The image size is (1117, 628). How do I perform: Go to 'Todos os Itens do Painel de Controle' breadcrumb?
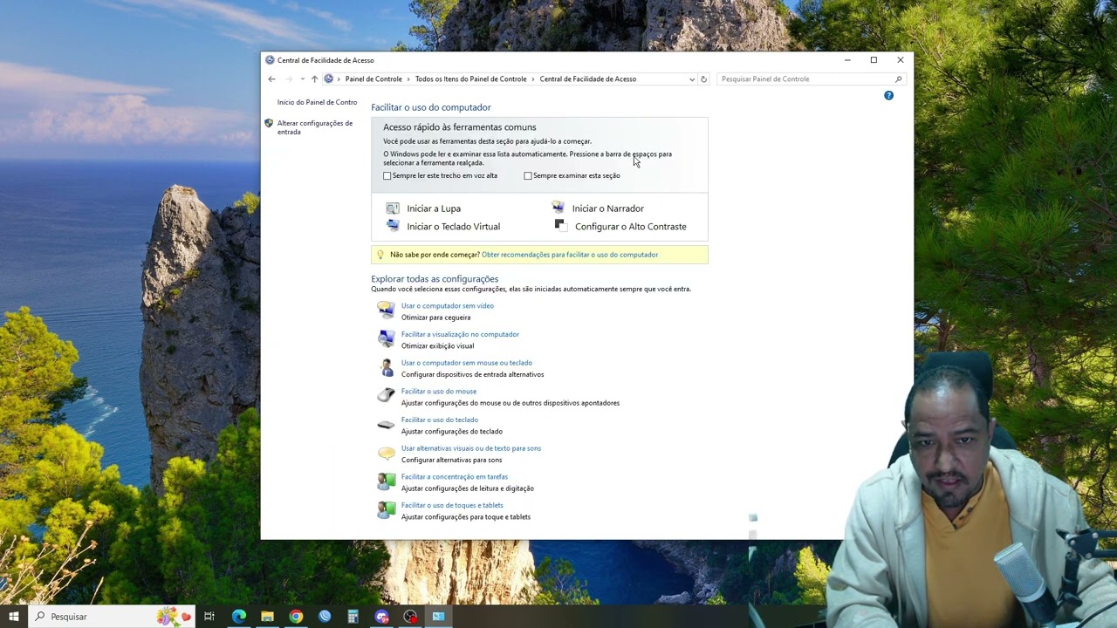tap(470, 79)
